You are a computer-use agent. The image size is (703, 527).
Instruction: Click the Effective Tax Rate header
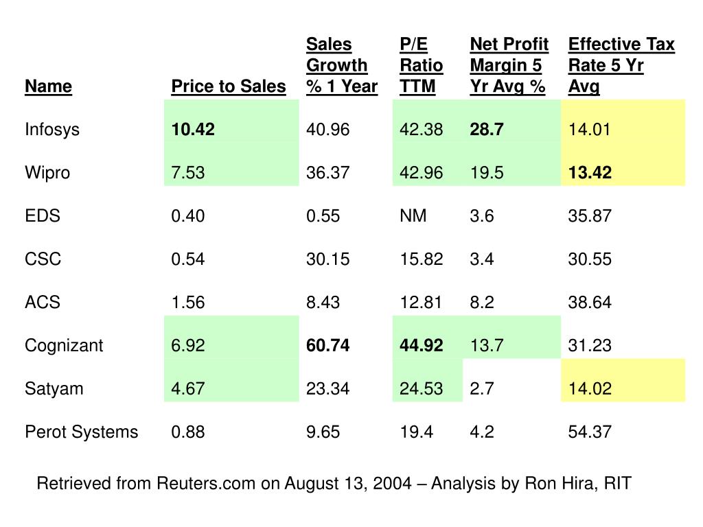click(x=621, y=66)
